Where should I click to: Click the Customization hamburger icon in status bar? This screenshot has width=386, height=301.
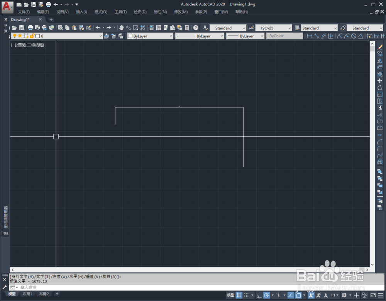point(381,295)
